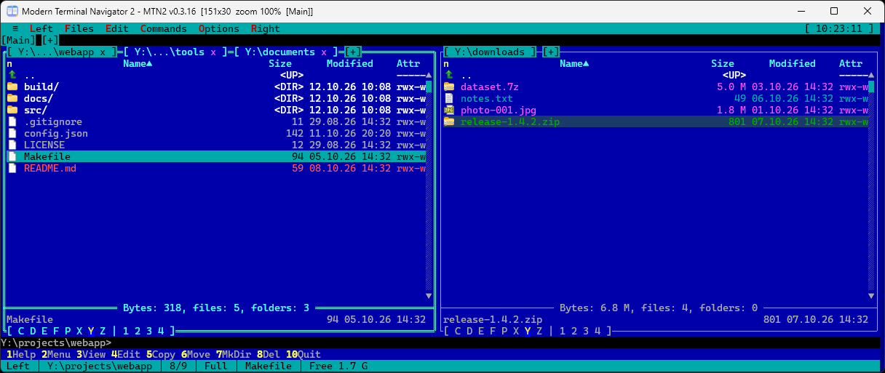Sort left panel by Size column
The height and width of the screenshot is (373, 885).
coord(280,63)
